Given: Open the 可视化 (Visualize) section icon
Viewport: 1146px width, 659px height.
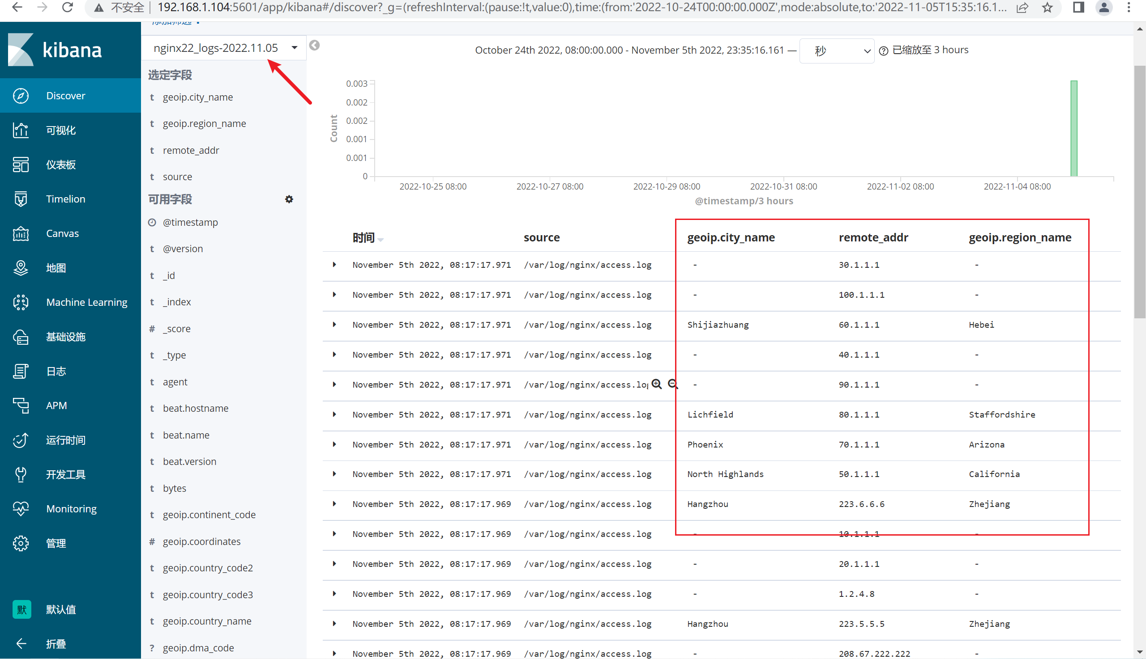Looking at the screenshot, I should [x=21, y=131].
